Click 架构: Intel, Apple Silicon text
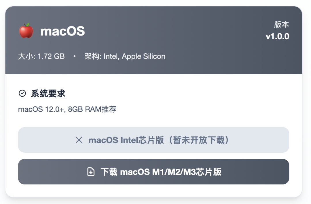 (x=125, y=56)
